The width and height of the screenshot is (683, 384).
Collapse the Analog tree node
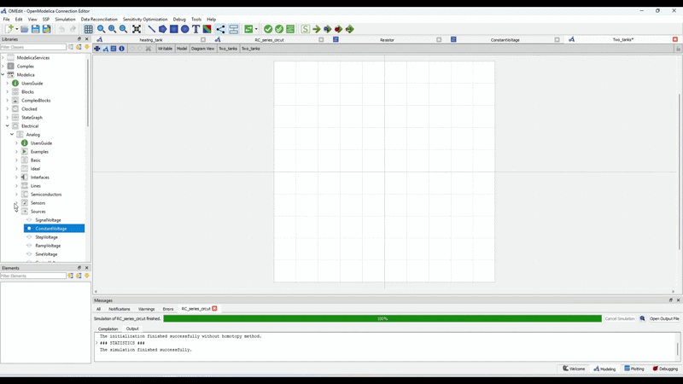click(x=12, y=135)
